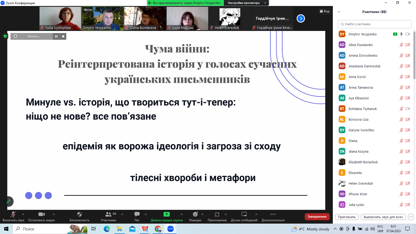Pause the recording in progress
Image resolution: width=416 pixels, height=234 pixels.
pyautogui.click(x=56, y=36)
